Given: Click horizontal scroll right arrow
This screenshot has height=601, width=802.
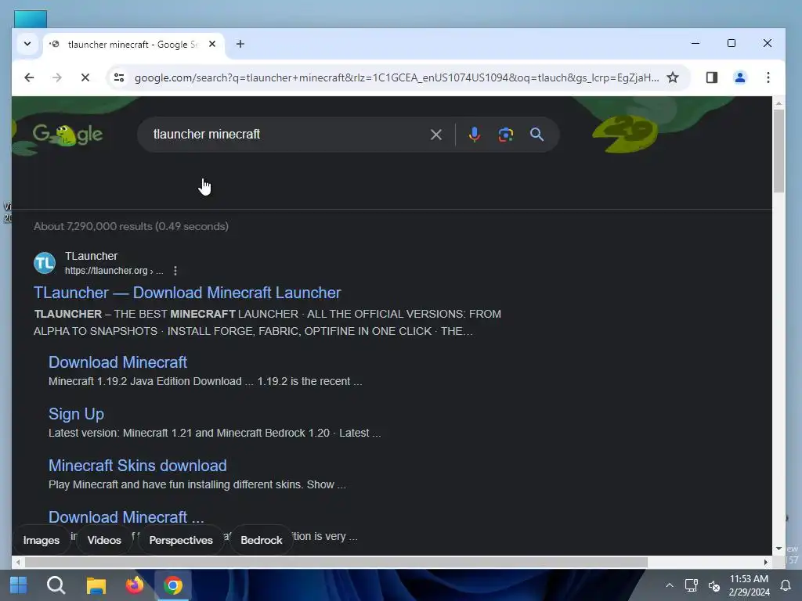Looking at the screenshot, I should point(766,562).
